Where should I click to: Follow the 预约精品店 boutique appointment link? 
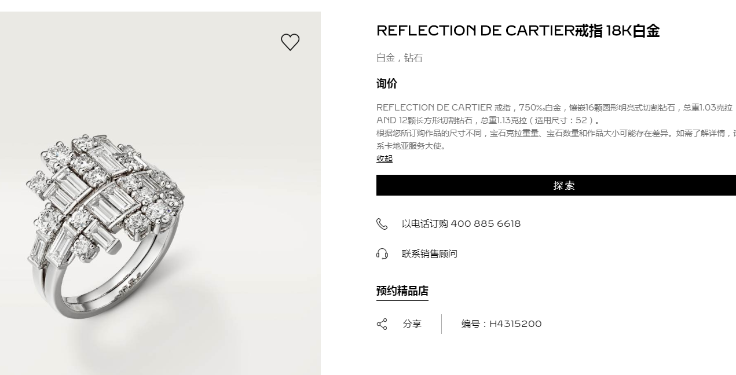tap(402, 291)
